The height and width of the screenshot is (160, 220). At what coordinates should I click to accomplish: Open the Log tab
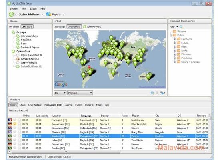(107, 105)
